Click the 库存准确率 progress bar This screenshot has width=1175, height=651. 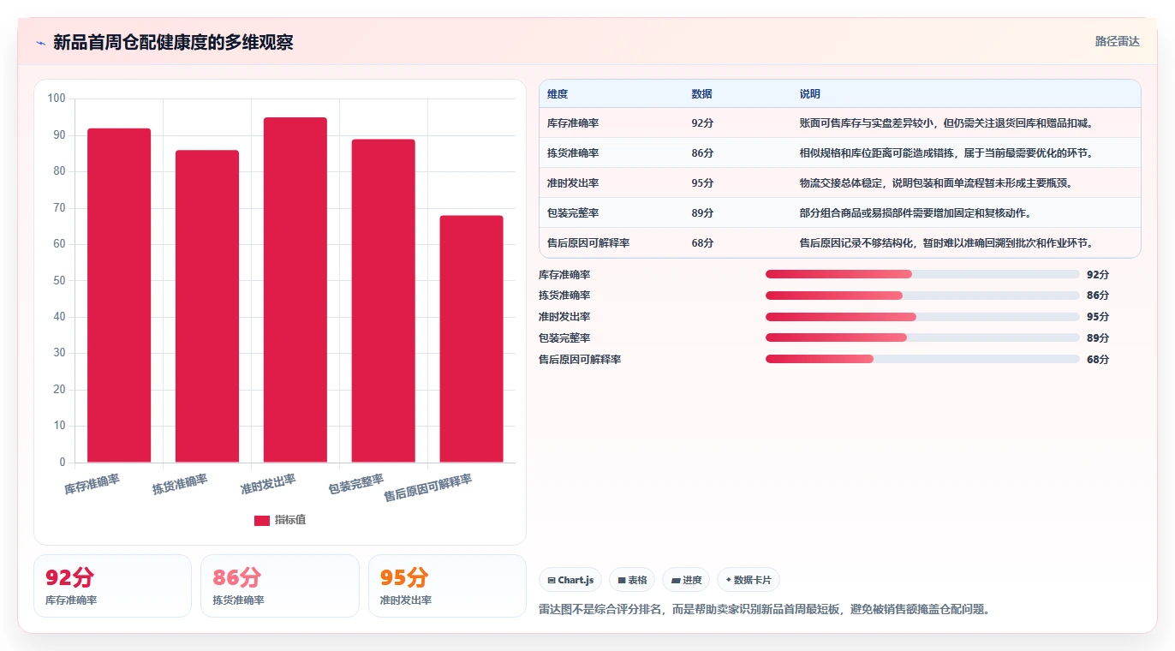922,274
